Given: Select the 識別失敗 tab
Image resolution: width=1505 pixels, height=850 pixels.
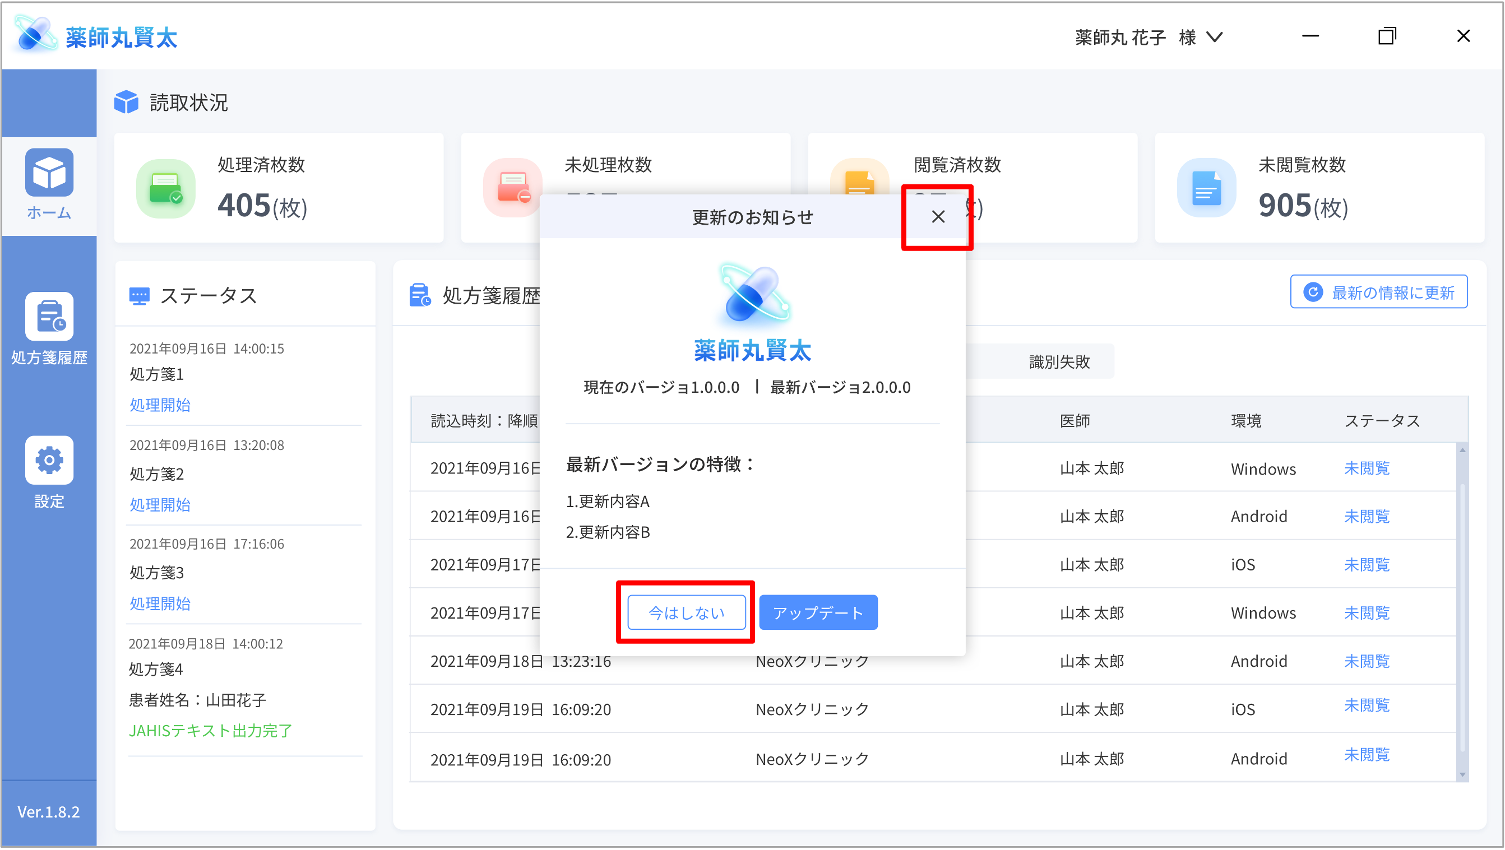Looking at the screenshot, I should click(x=1059, y=361).
